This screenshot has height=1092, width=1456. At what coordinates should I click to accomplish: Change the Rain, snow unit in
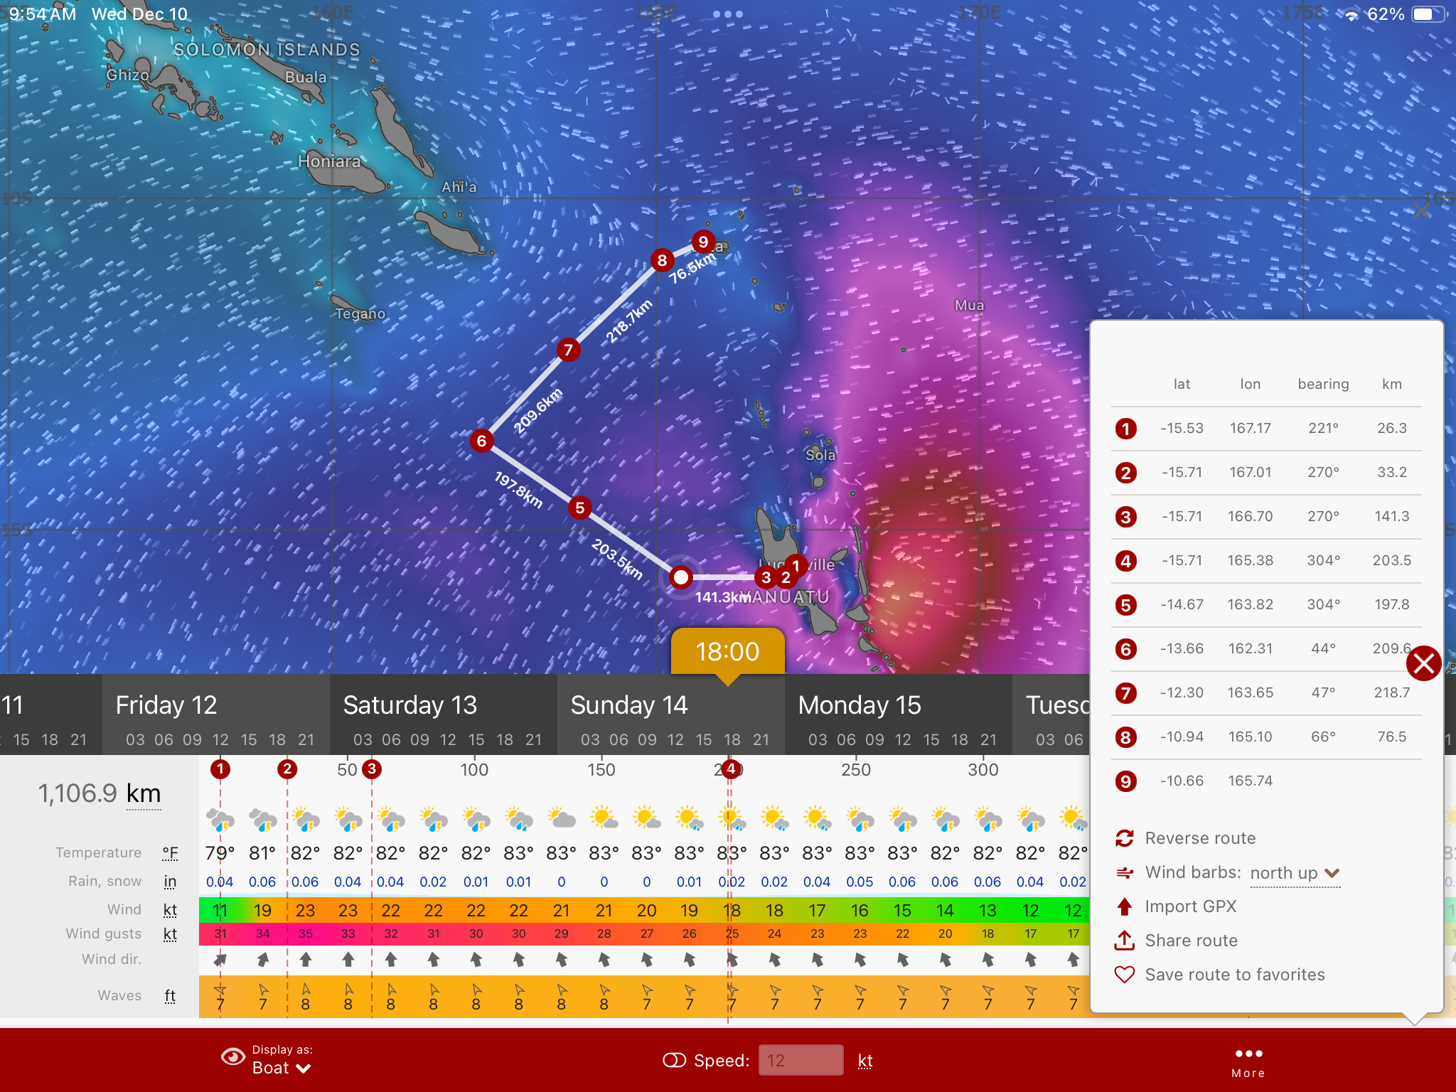170,882
